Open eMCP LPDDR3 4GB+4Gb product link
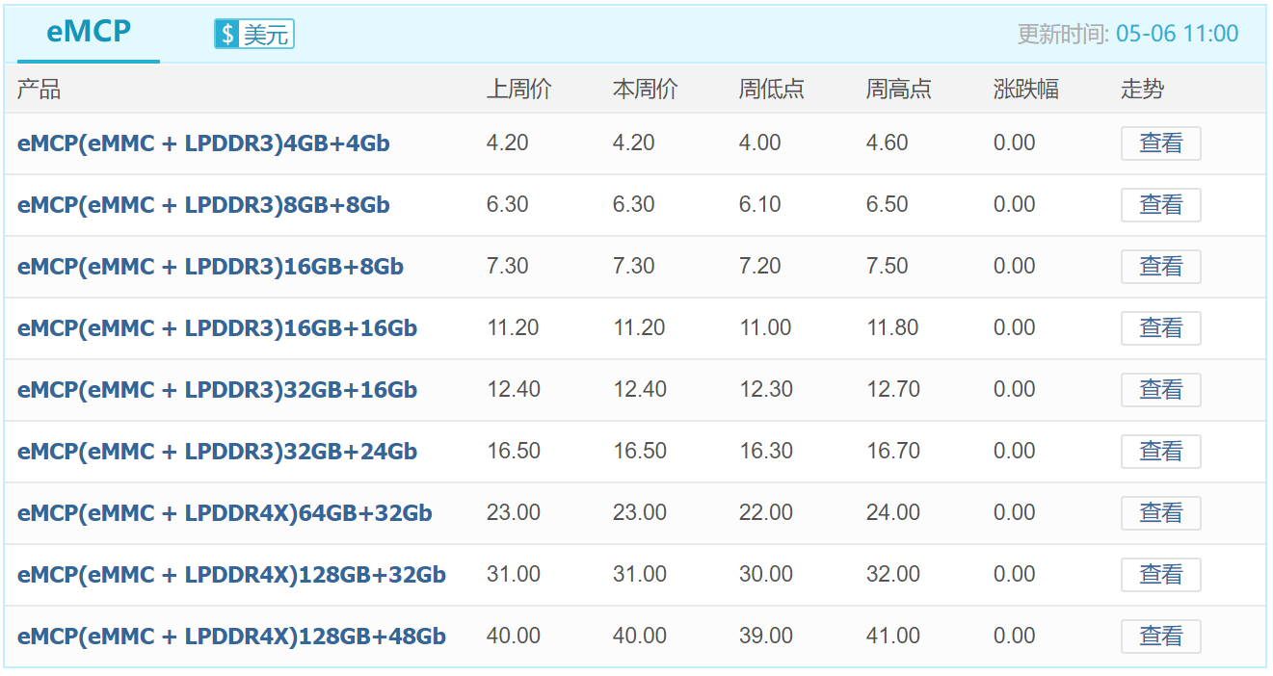This screenshot has width=1273, height=676. point(203,143)
